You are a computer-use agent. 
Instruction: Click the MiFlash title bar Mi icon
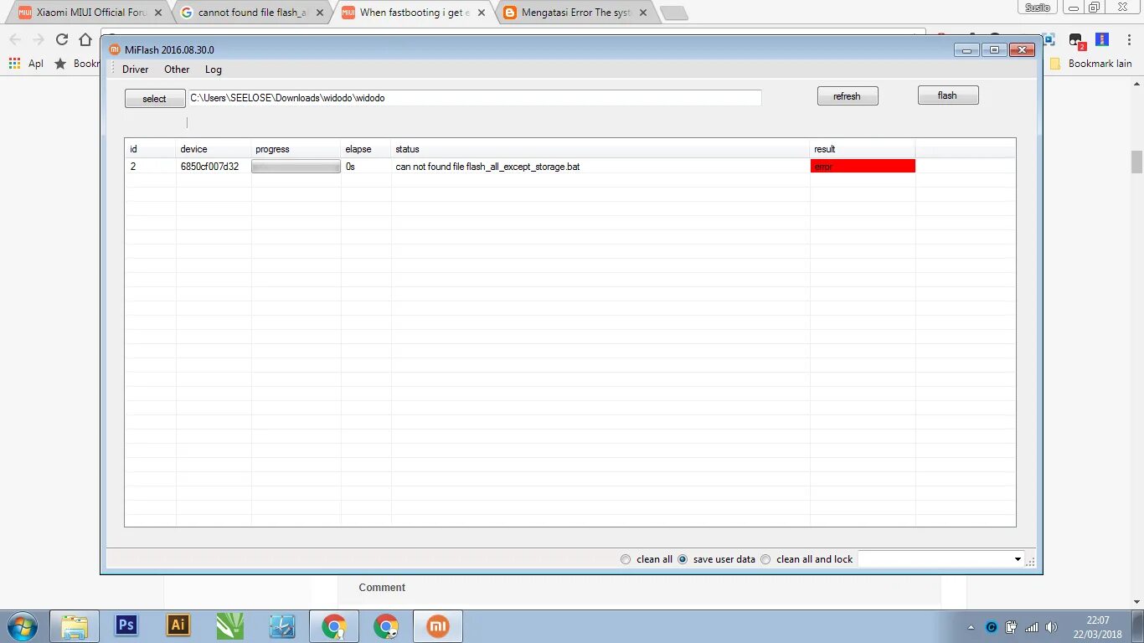115,49
